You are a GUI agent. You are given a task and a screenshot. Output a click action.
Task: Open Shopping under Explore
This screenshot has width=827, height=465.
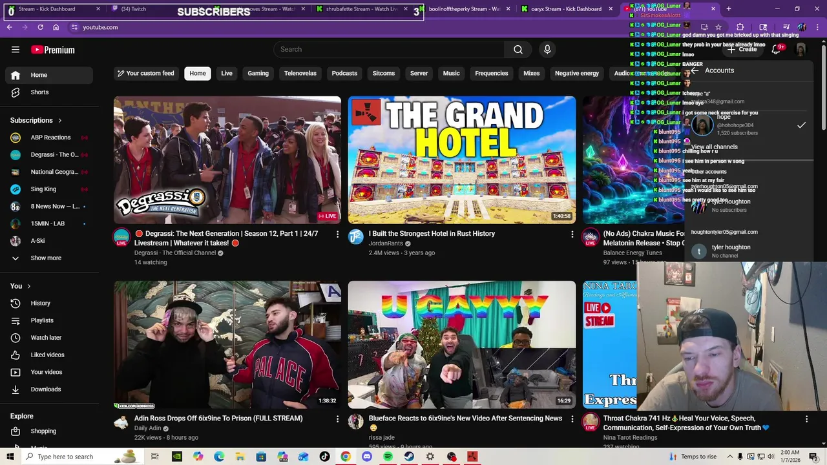click(x=49, y=431)
